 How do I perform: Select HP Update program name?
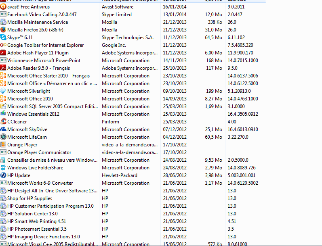pyautogui.click(x=19, y=175)
